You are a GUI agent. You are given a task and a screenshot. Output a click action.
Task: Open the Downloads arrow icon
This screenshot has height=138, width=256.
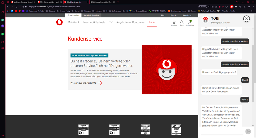[x=244, y=7]
